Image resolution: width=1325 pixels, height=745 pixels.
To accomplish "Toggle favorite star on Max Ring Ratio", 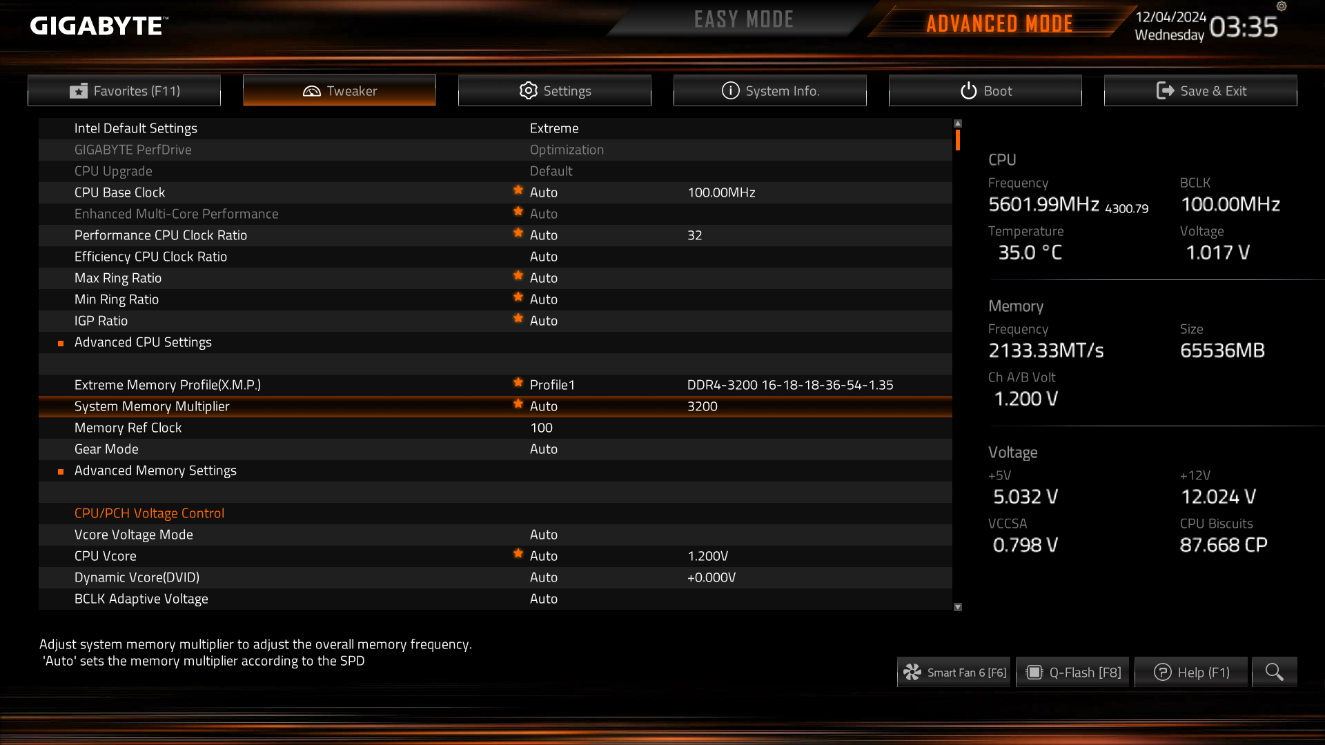I will (x=518, y=276).
